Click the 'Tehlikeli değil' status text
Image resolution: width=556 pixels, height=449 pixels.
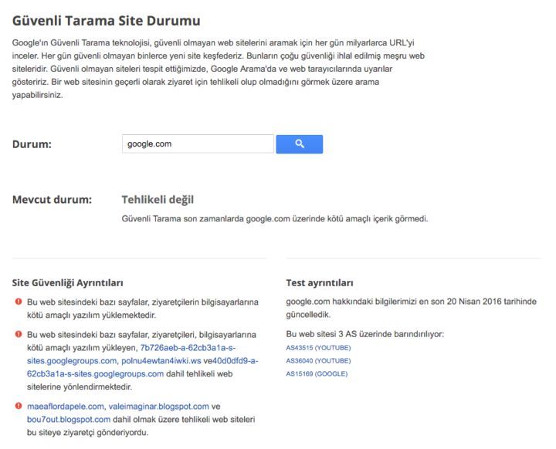[158, 200]
